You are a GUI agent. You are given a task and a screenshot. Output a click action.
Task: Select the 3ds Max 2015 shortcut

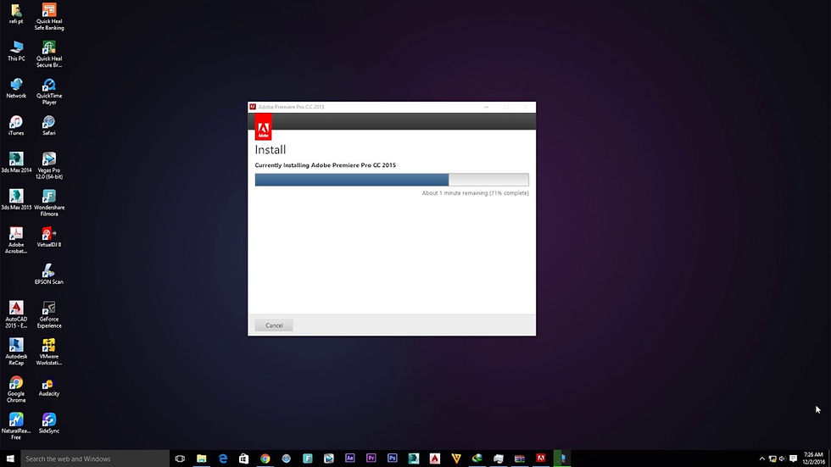tap(16, 200)
